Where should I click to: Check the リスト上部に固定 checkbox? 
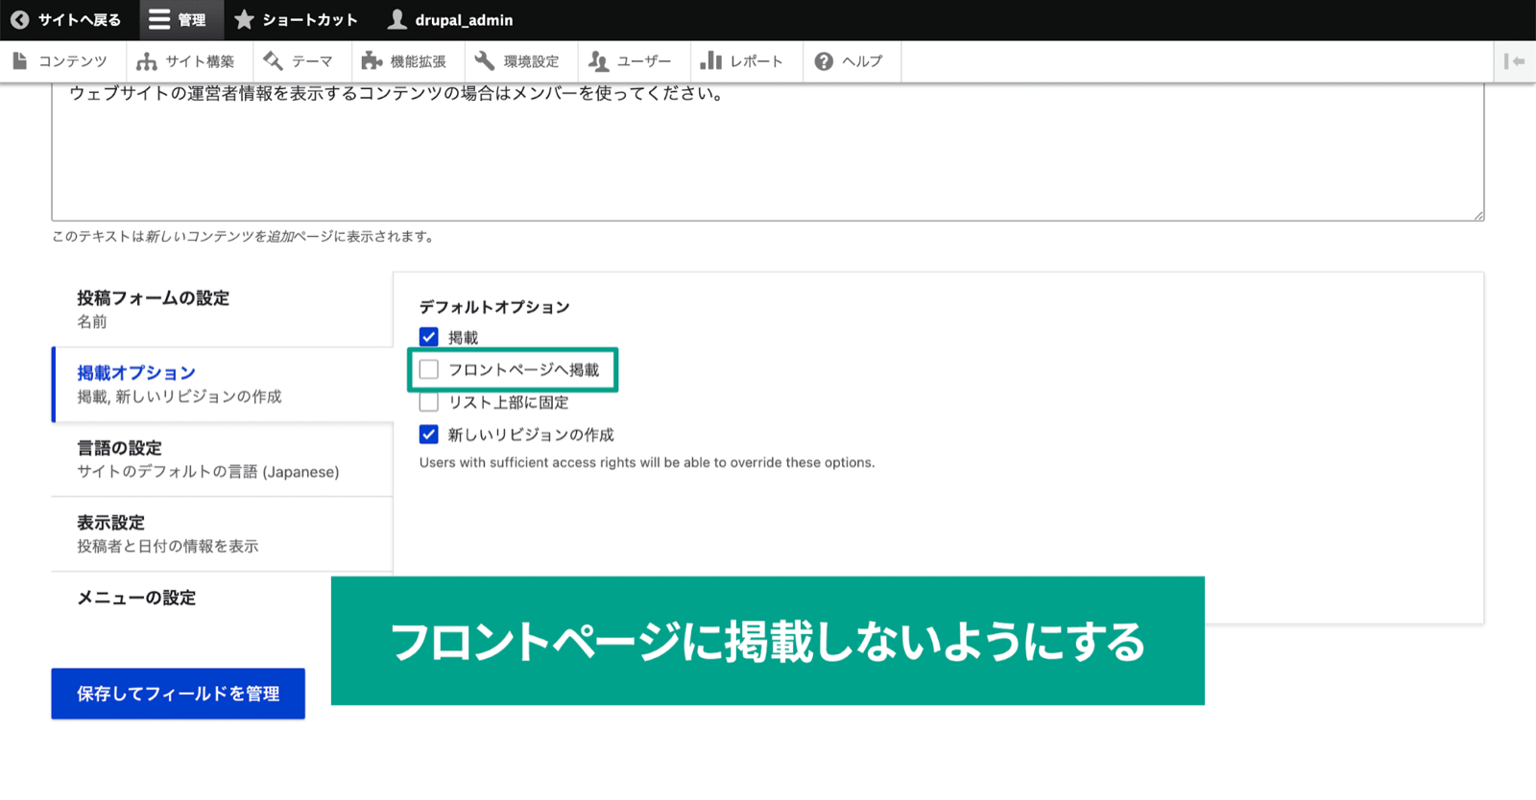tap(429, 402)
